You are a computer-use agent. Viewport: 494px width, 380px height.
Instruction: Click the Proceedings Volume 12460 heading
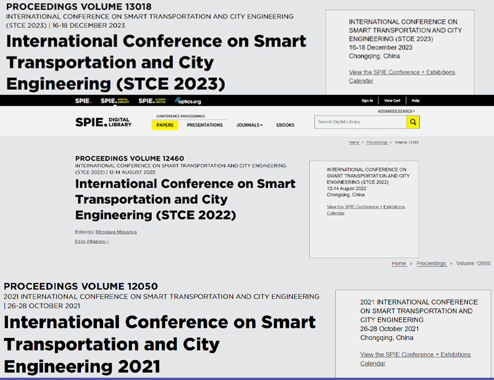pos(130,158)
